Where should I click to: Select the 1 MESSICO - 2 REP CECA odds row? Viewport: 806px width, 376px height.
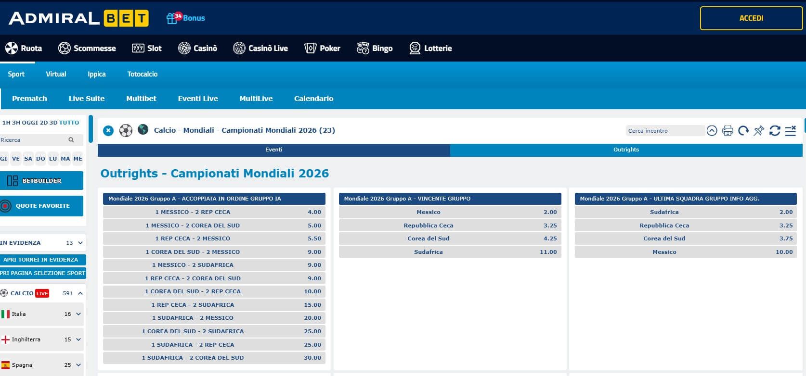[214, 212]
